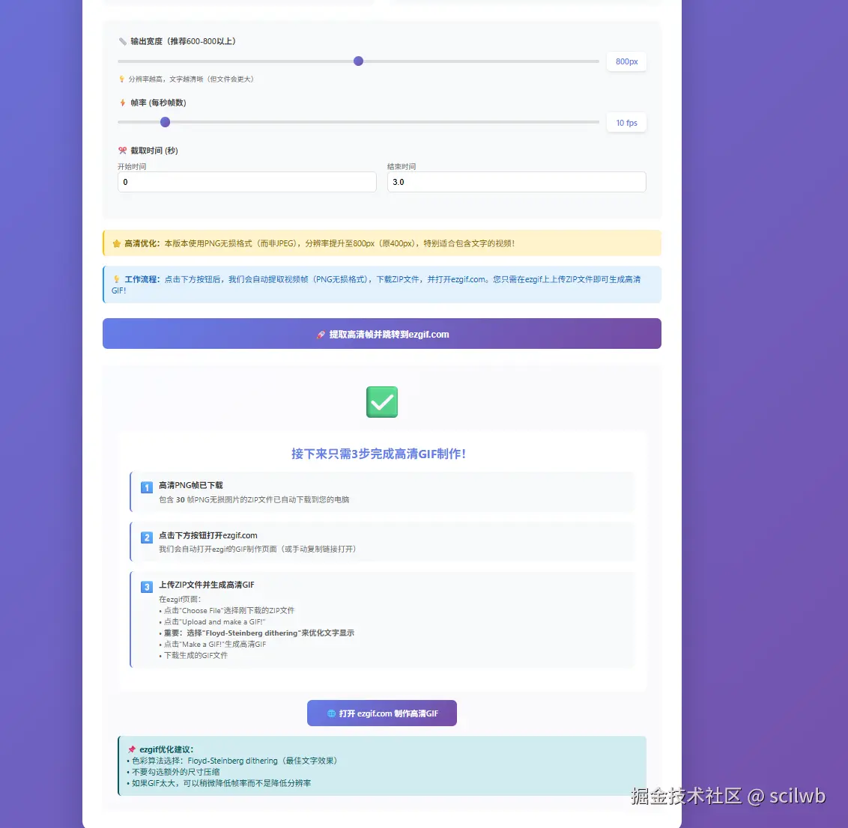The width and height of the screenshot is (848, 828).
Task: Click the 10 fps value box
Action: click(626, 123)
